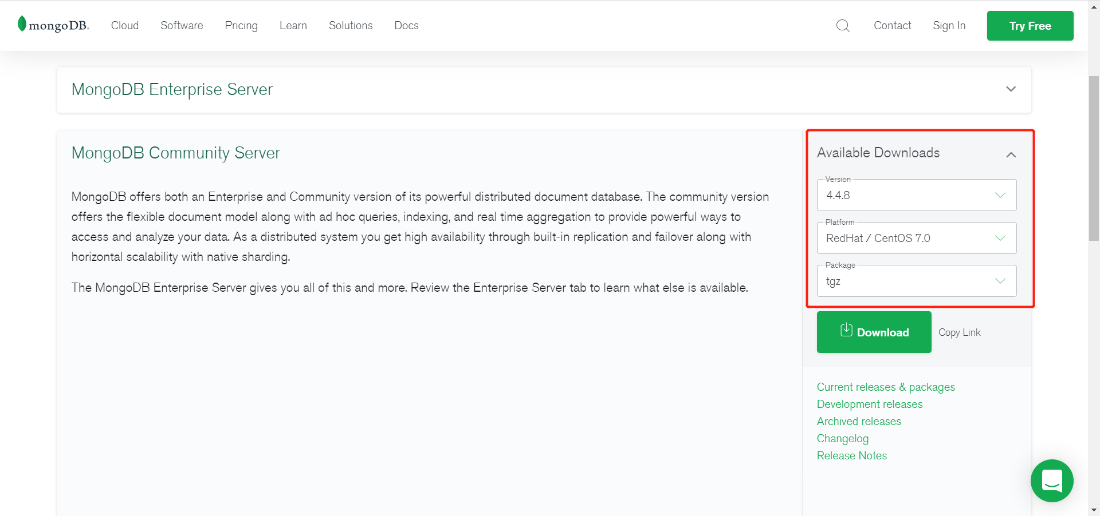Click the scrollbar down arrow
The image size is (1100, 516).
[x=1094, y=510]
